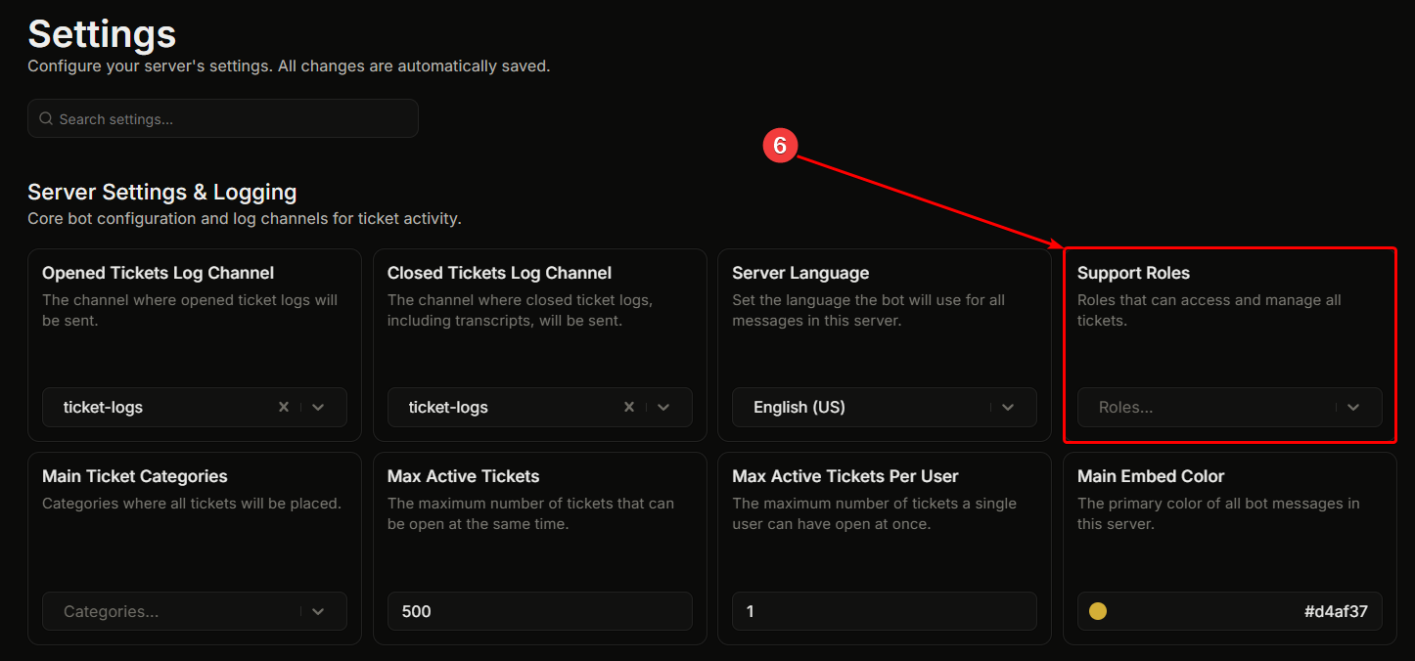Click the Server Settings & Logging heading
The image size is (1415, 661).
[162, 192]
